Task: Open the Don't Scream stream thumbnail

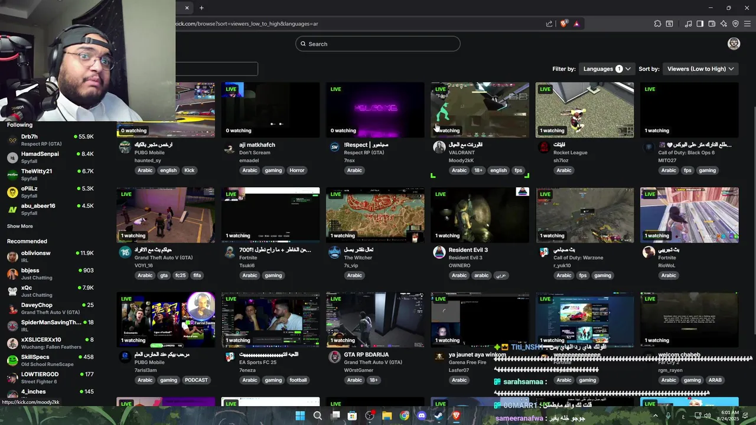Action: coord(271,110)
